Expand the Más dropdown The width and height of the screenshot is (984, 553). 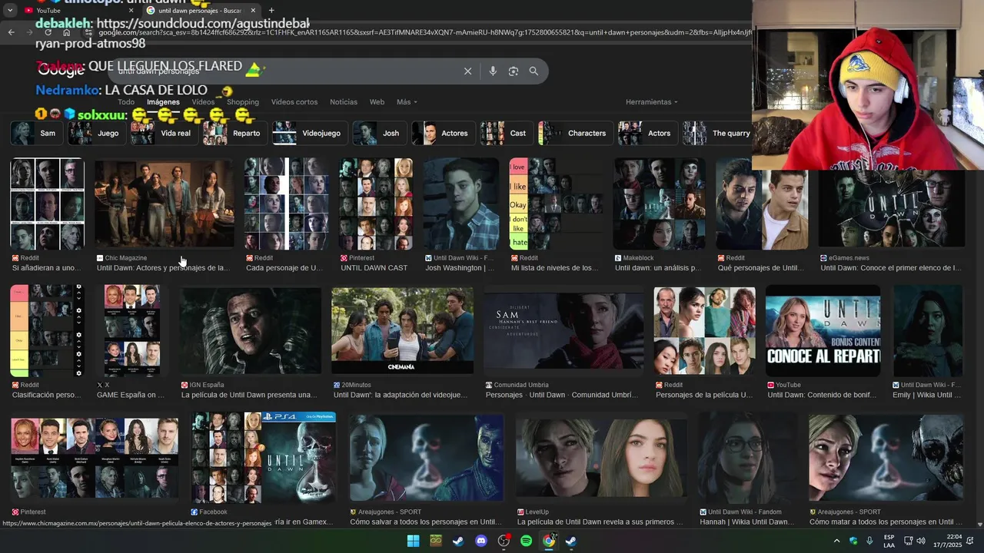point(407,102)
